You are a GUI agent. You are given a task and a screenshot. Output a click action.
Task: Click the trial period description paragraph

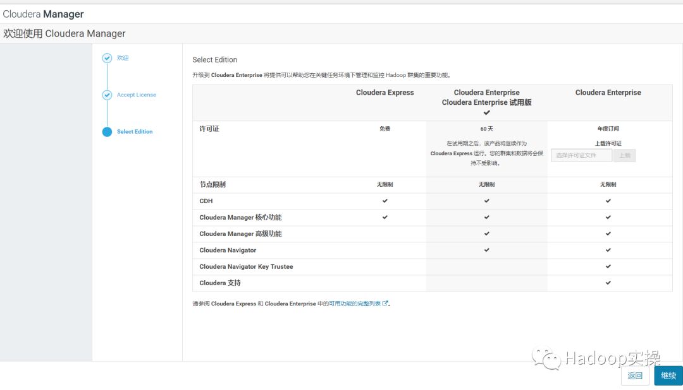click(x=486, y=153)
